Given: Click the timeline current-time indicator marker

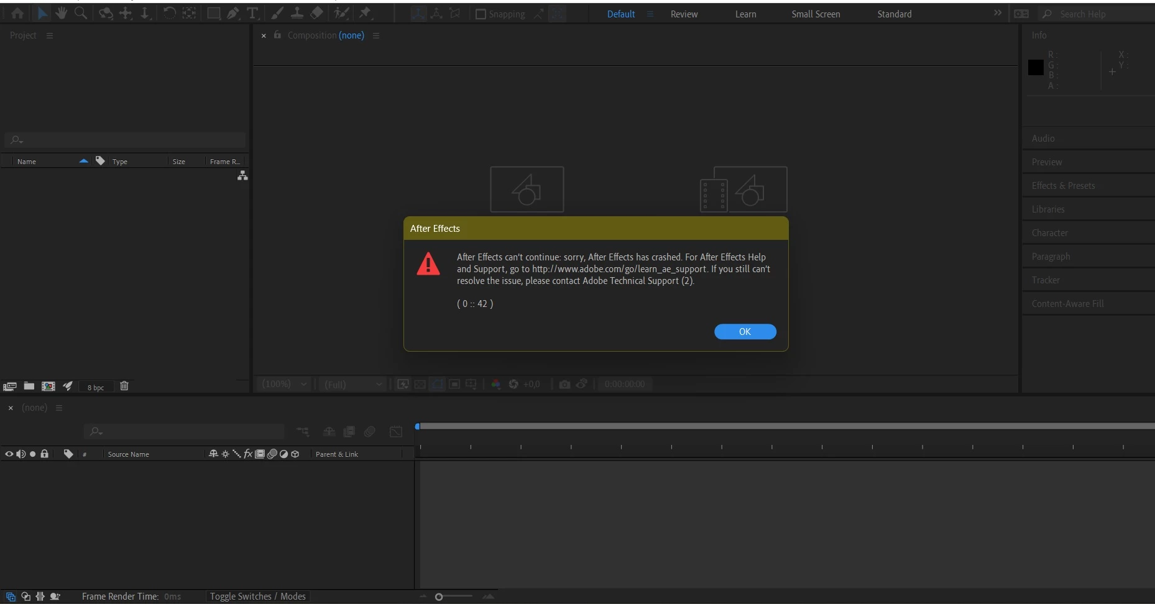Looking at the screenshot, I should [x=418, y=426].
